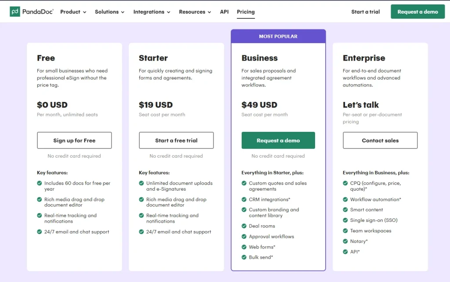Click the checkmark beside Workflow automation
Viewport: 450px width, 282px height.
[345, 199]
